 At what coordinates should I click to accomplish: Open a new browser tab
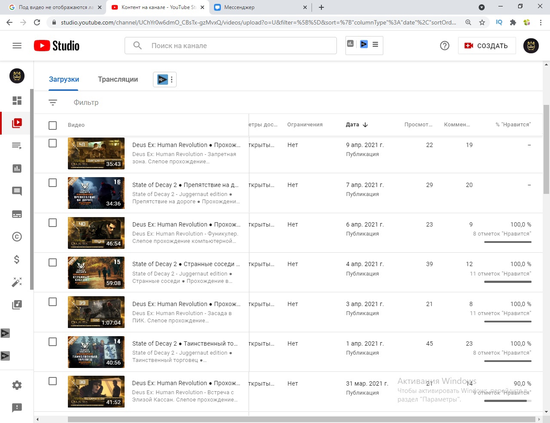(321, 7)
